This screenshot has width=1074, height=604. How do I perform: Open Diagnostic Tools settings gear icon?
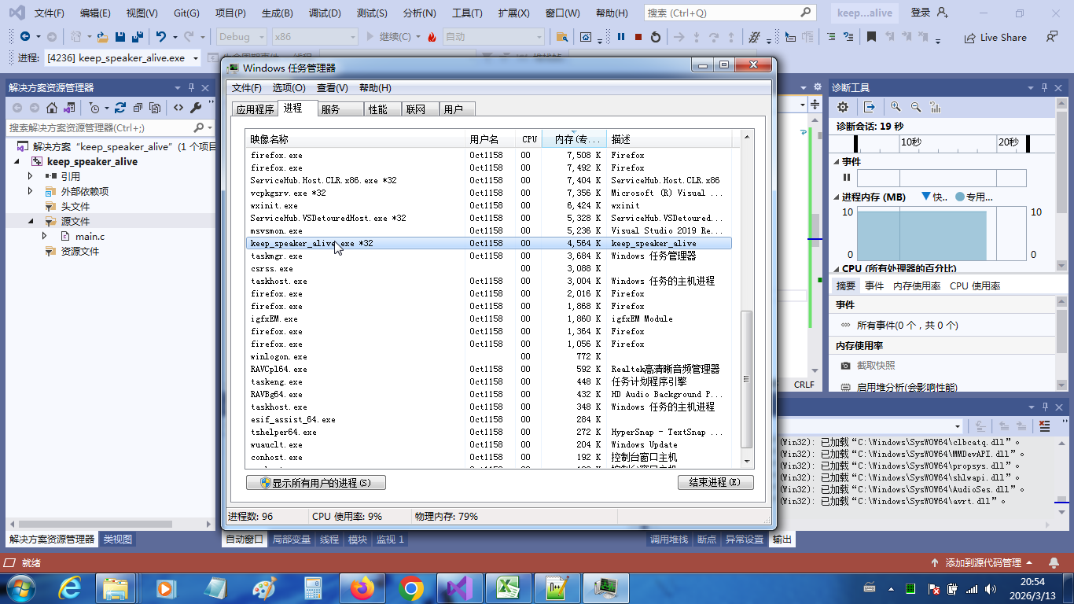pos(843,107)
